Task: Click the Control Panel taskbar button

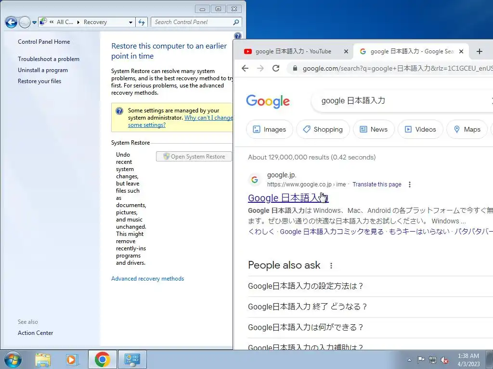Action: [132, 359]
